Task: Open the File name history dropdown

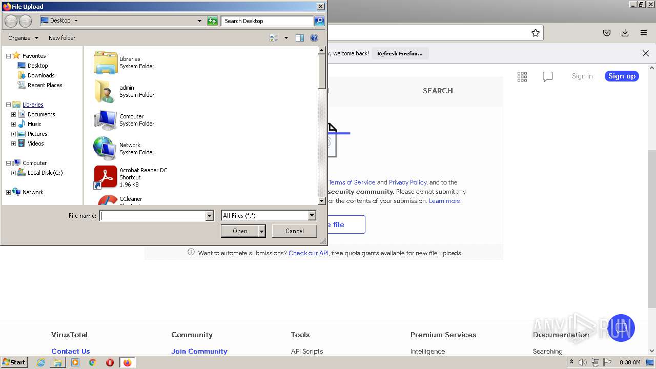Action: (x=209, y=216)
